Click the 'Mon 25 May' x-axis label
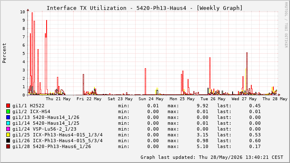 (x=182, y=99)
